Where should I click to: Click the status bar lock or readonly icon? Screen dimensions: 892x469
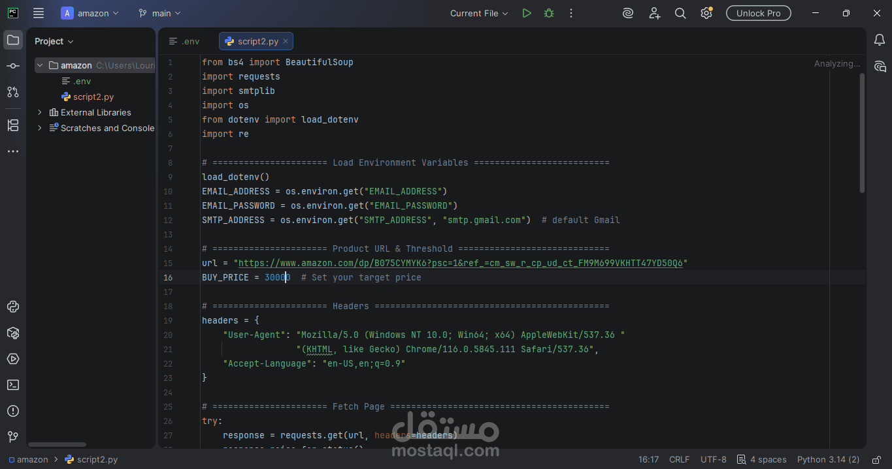877,459
